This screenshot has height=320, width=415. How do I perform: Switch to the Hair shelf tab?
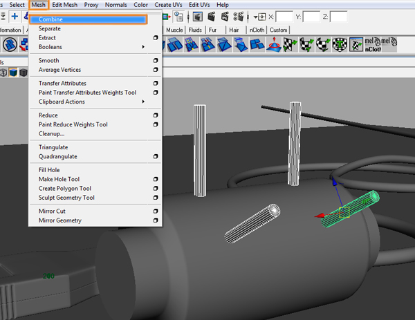pos(234,30)
